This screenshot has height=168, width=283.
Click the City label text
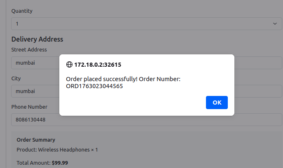pos(16,78)
